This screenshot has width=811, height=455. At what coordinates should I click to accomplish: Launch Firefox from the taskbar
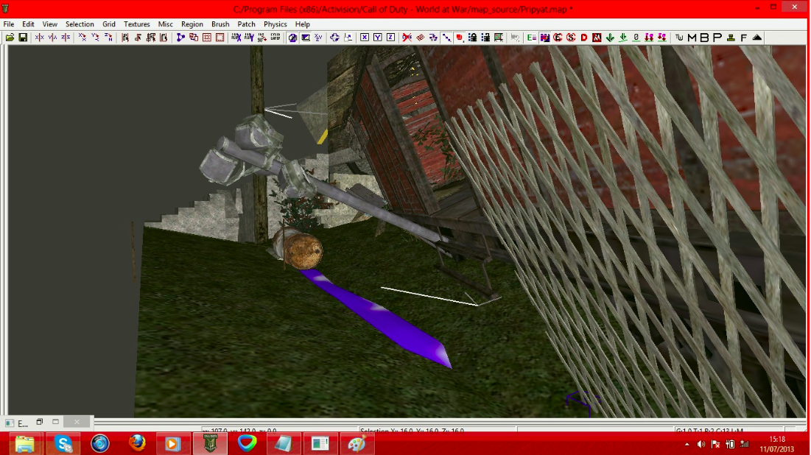click(137, 444)
